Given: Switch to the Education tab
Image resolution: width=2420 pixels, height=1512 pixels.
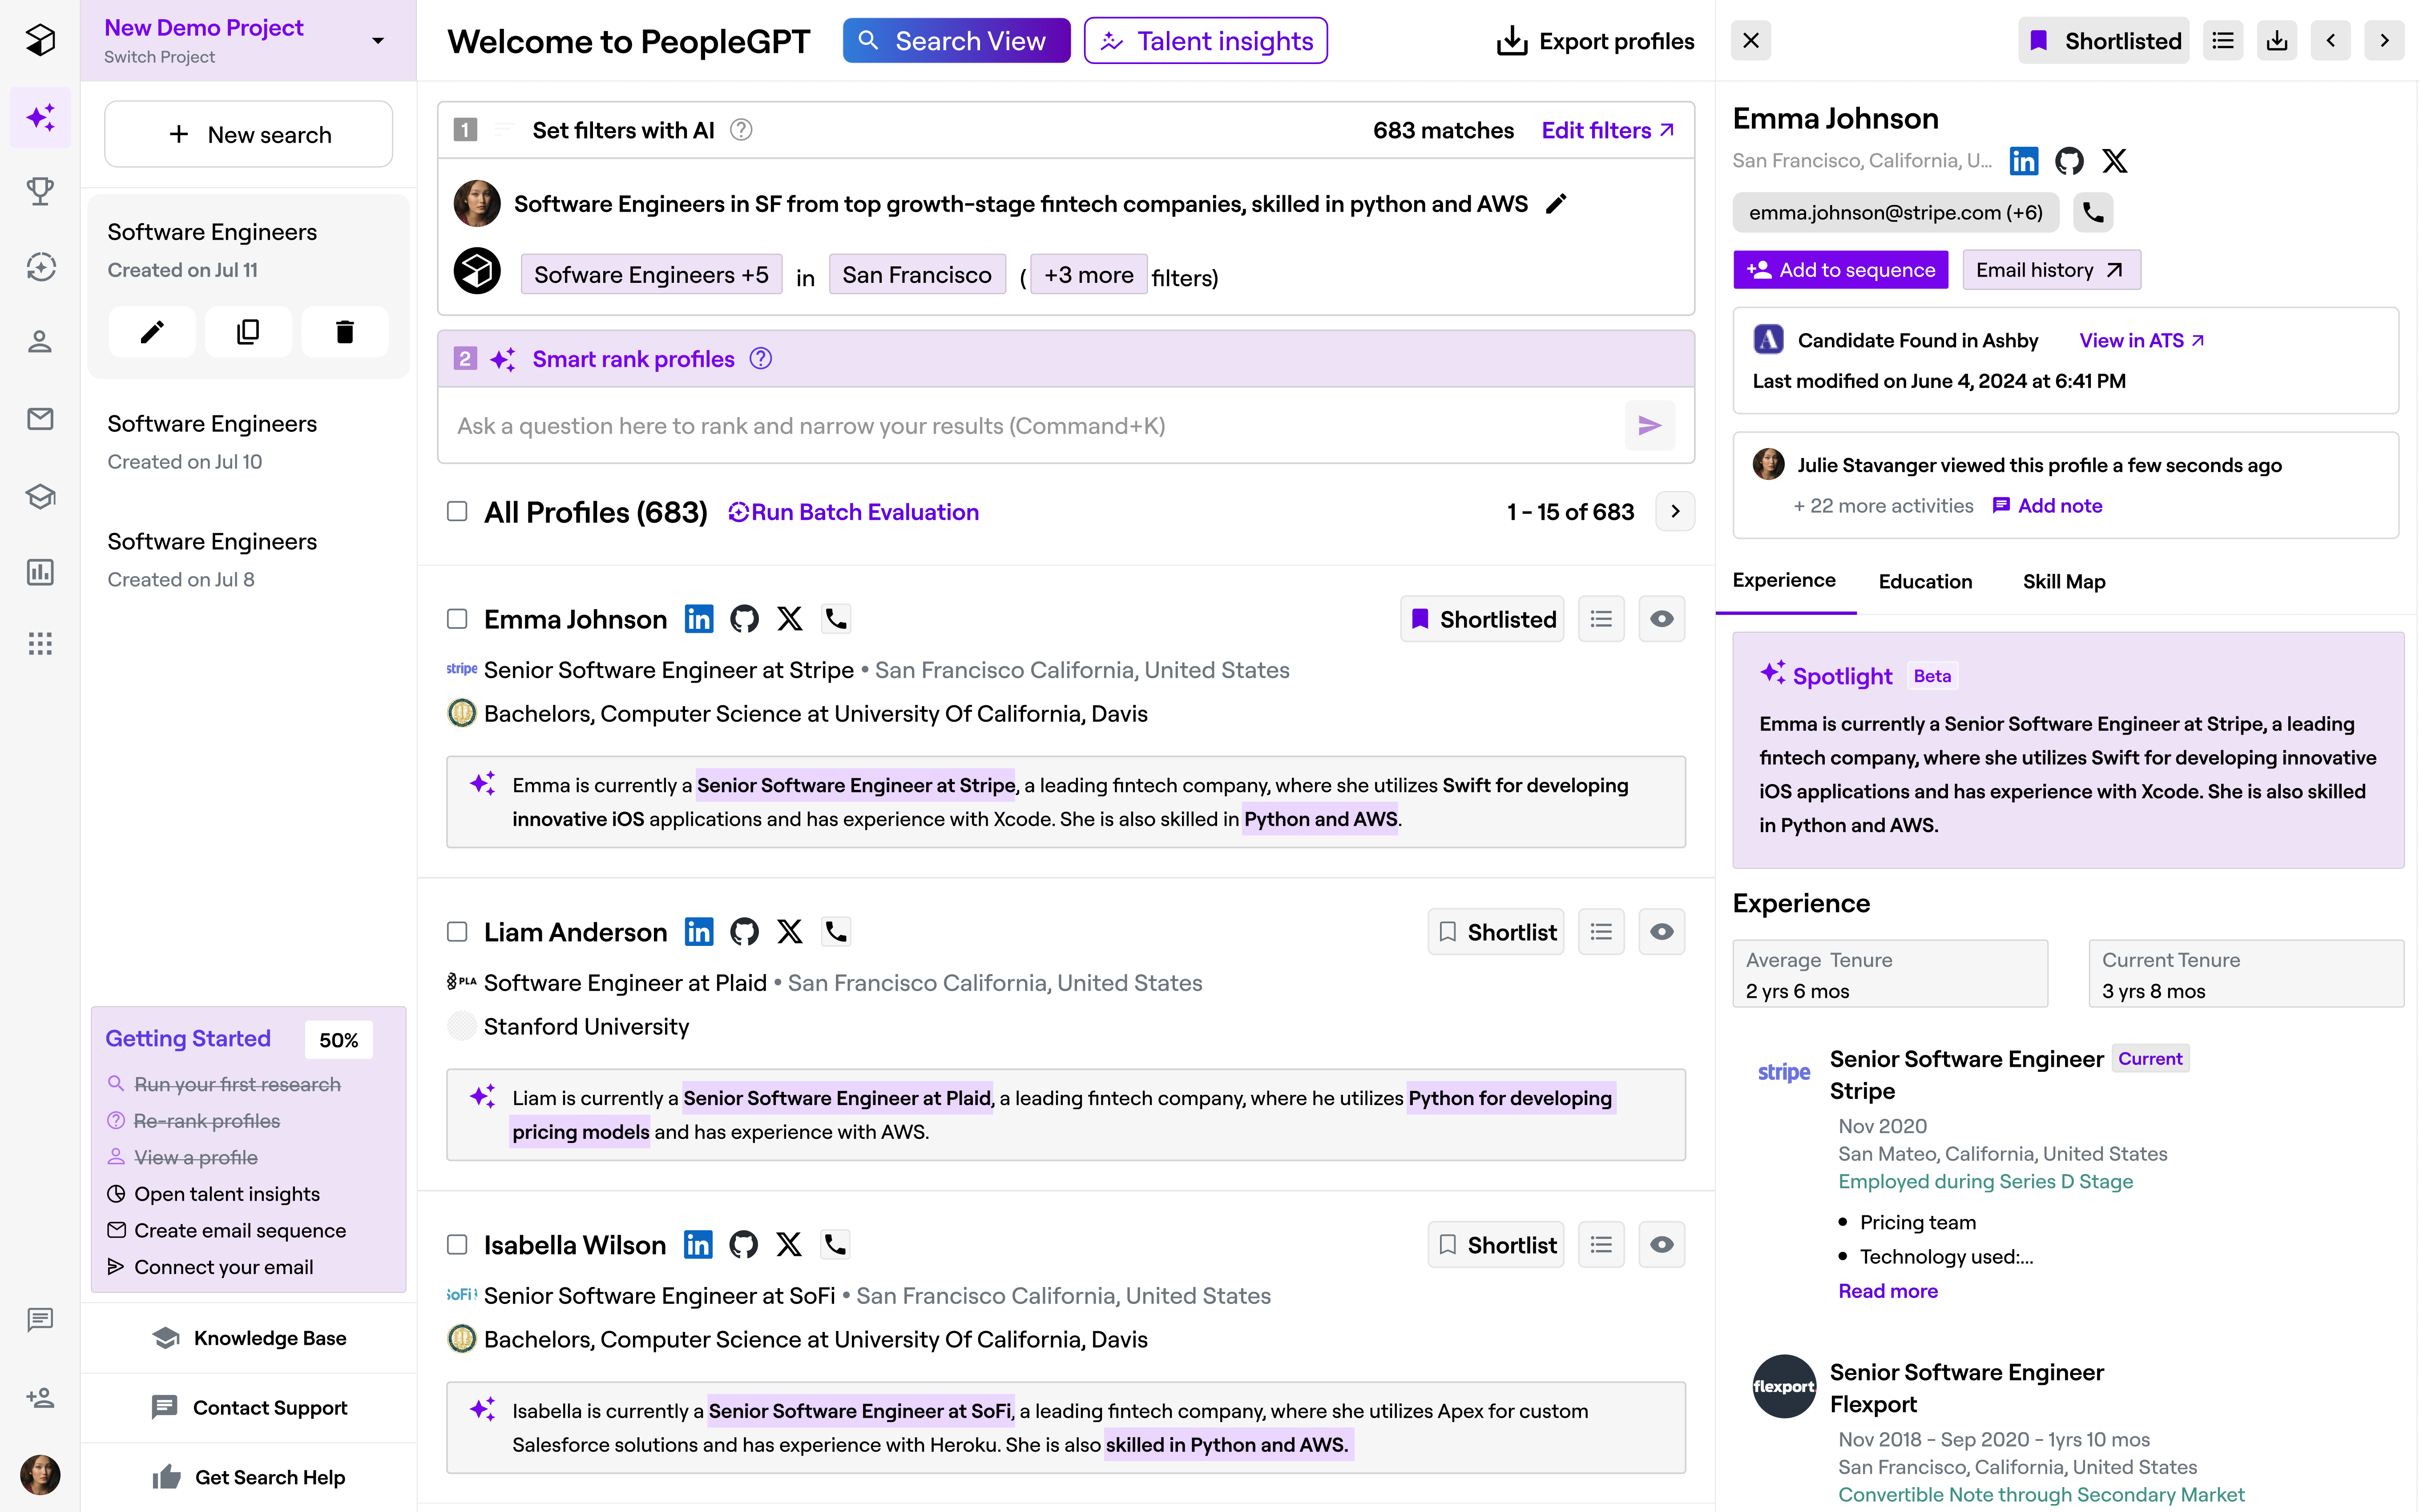Looking at the screenshot, I should (1925, 581).
